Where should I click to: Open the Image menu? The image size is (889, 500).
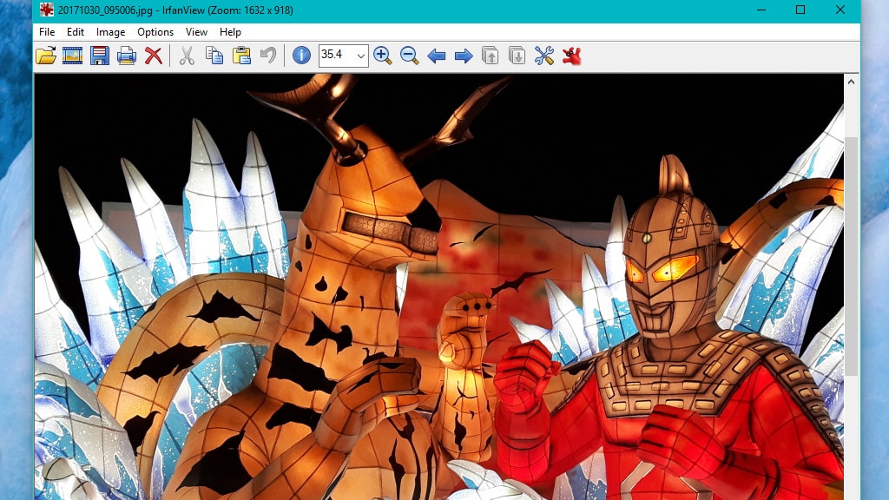(110, 32)
